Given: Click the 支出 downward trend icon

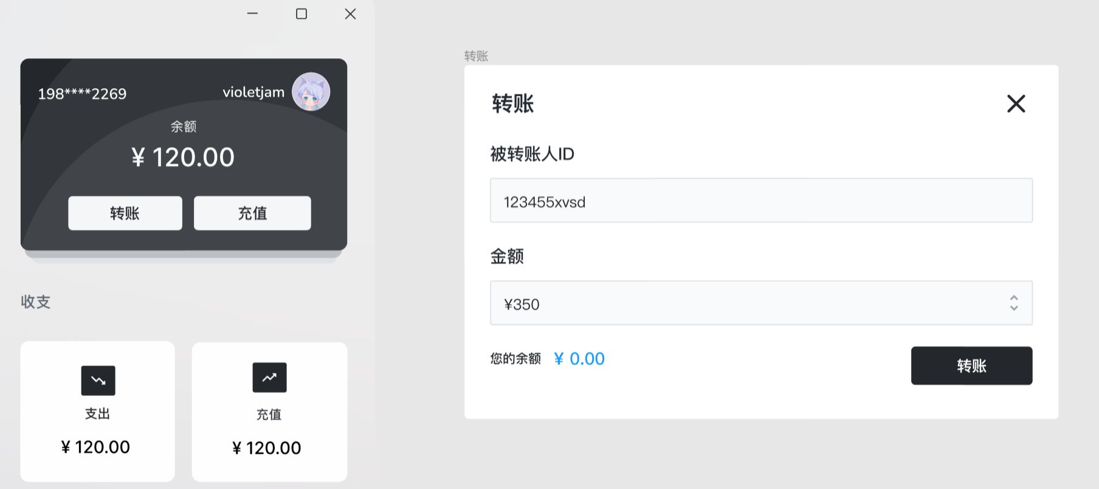Looking at the screenshot, I should click(98, 380).
